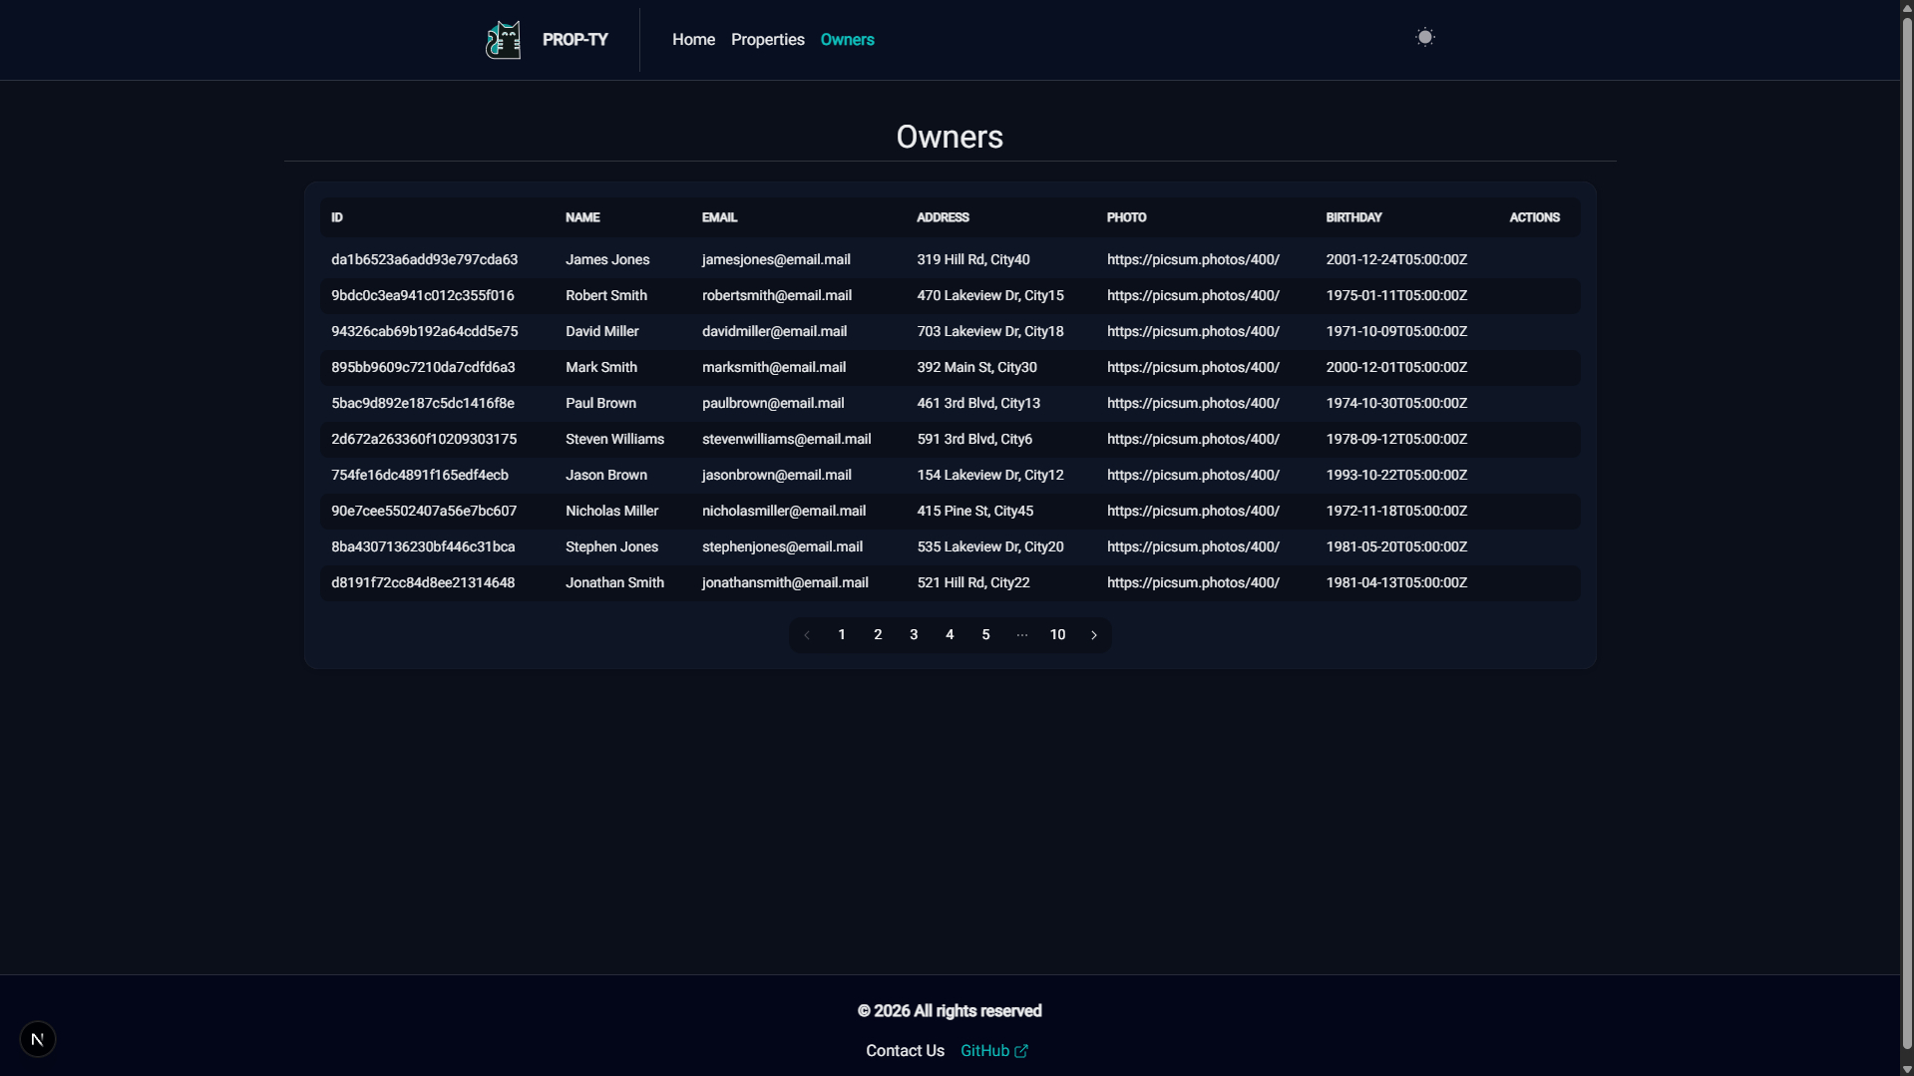Viewport: 1914px width, 1076px height.
Task: Click the vertical page scrollbar
Action: point(1907,499)
